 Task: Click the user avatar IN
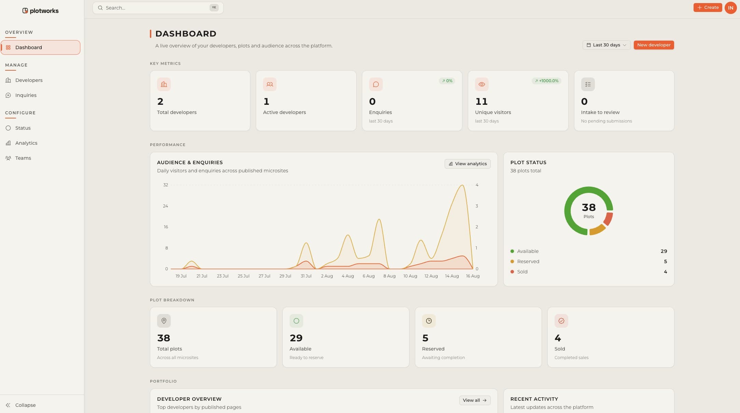pos(730,8)
